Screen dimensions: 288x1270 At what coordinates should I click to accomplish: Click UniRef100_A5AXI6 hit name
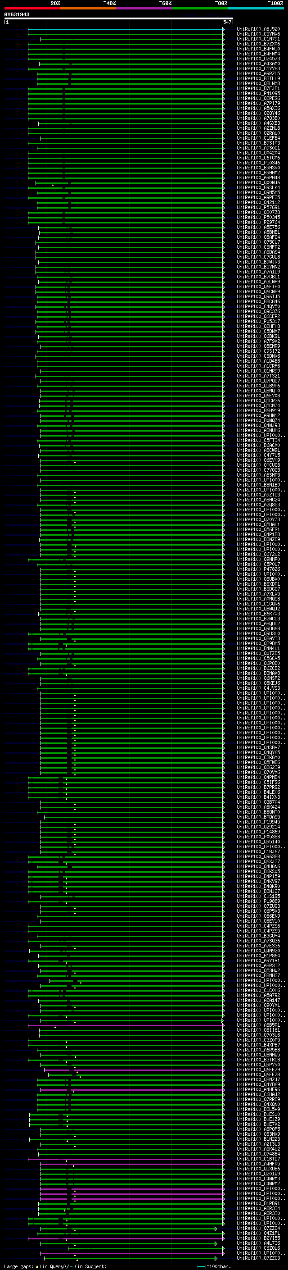coord(258,109)
